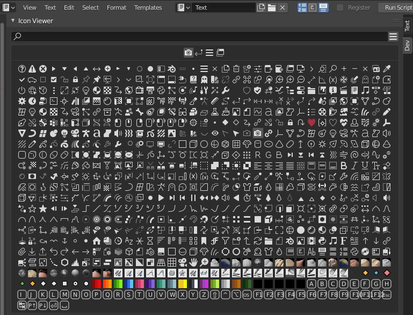Click the icon search field
413x315 pixels.
[199, 37]
